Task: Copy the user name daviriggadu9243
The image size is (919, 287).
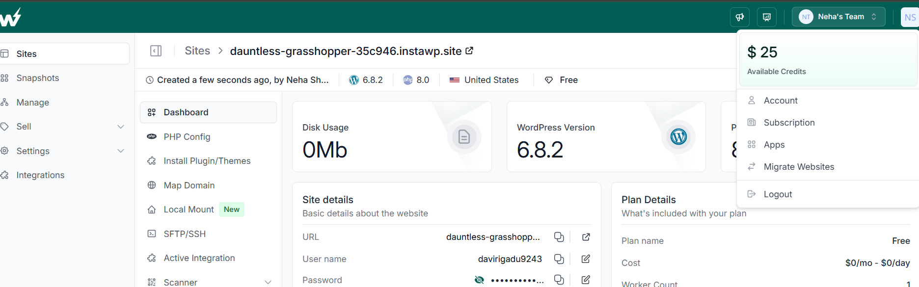Action: point(559,259)
